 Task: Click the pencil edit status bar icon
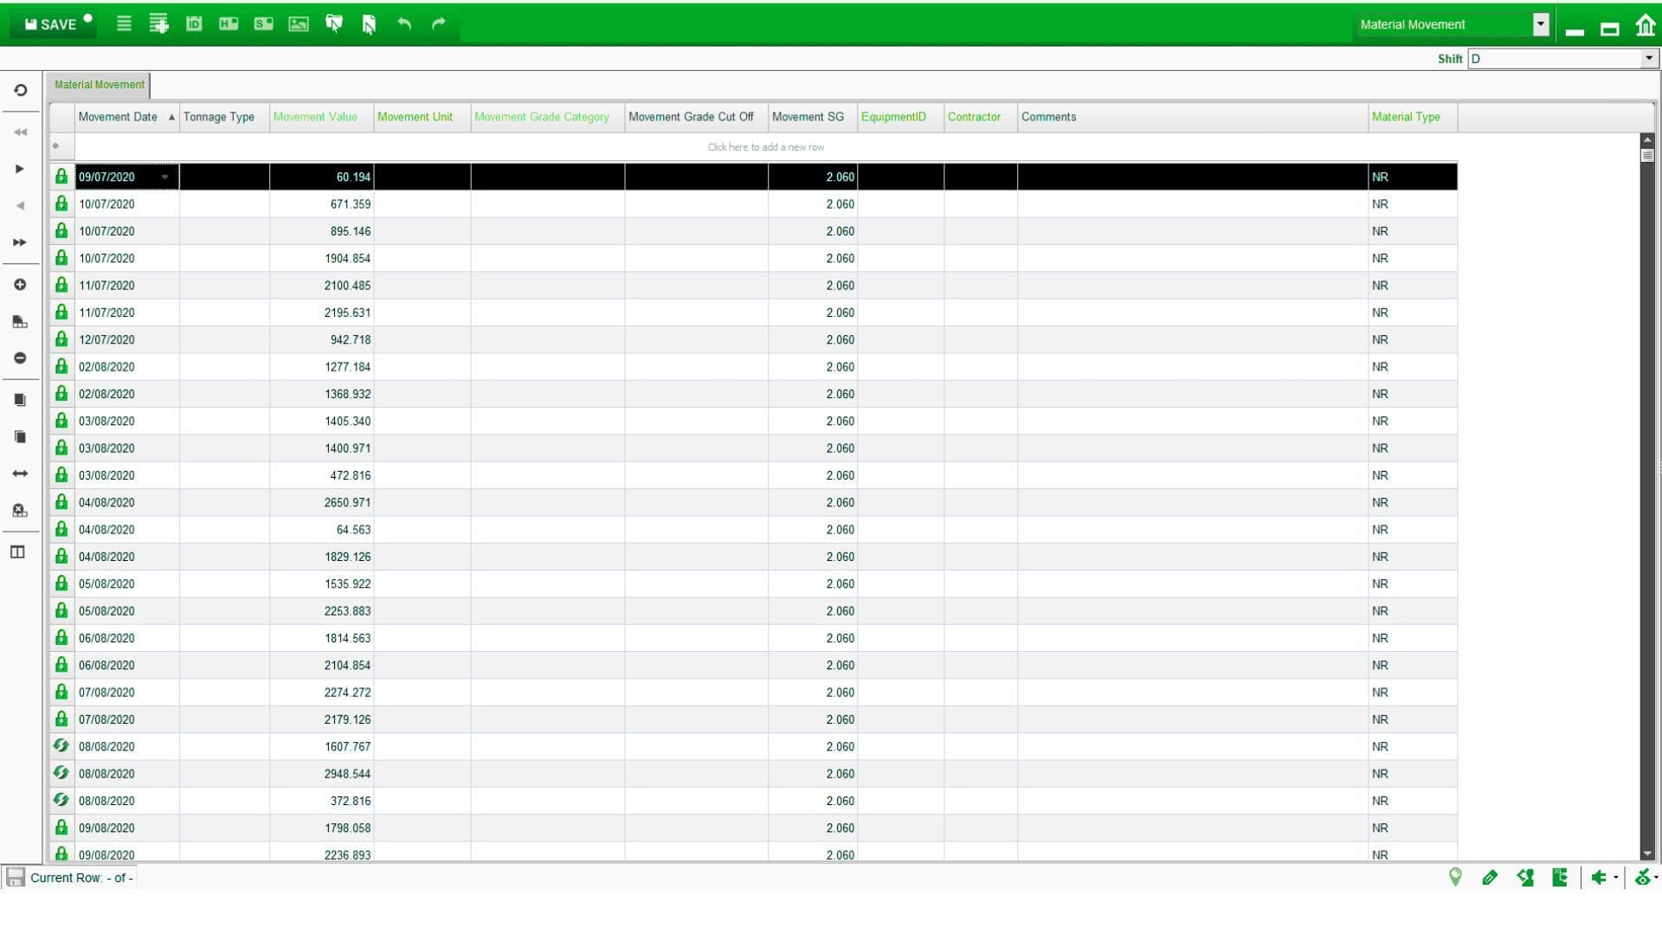coord(1490,878)
